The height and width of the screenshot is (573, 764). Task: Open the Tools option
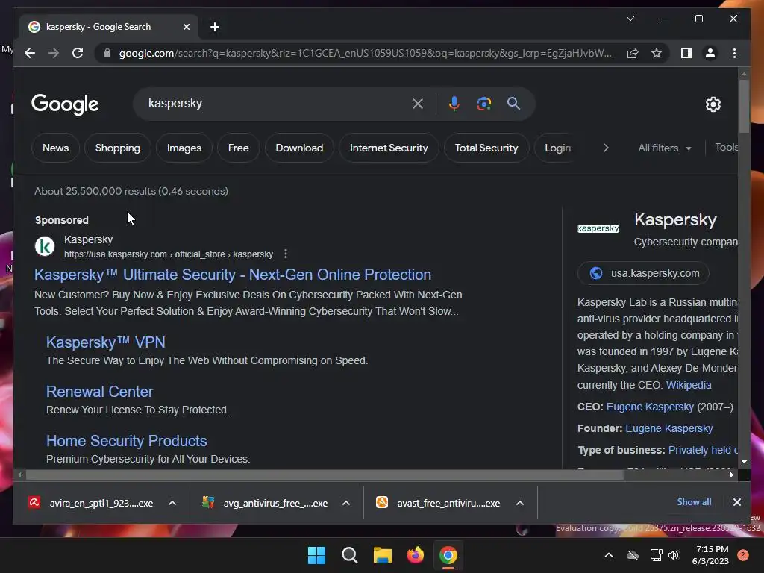(726, 148)
